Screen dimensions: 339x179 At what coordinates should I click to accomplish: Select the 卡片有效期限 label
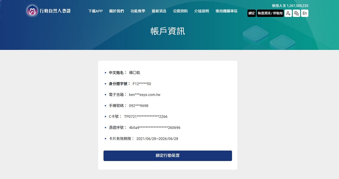point(121,139)
